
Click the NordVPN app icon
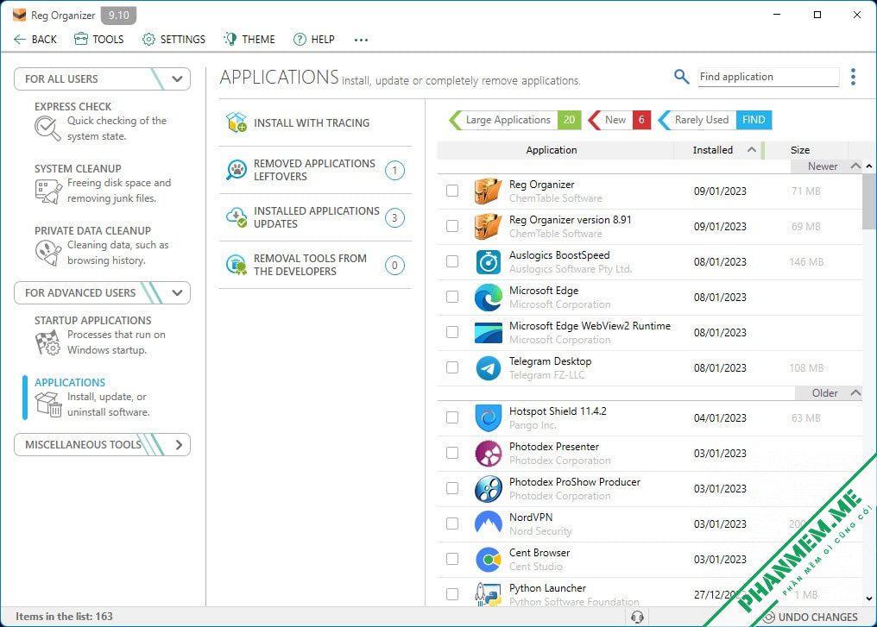[489, 524]
